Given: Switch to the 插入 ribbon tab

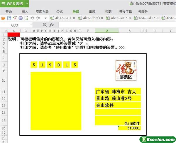Looking at the screenshot, I should tap(25, 11).
